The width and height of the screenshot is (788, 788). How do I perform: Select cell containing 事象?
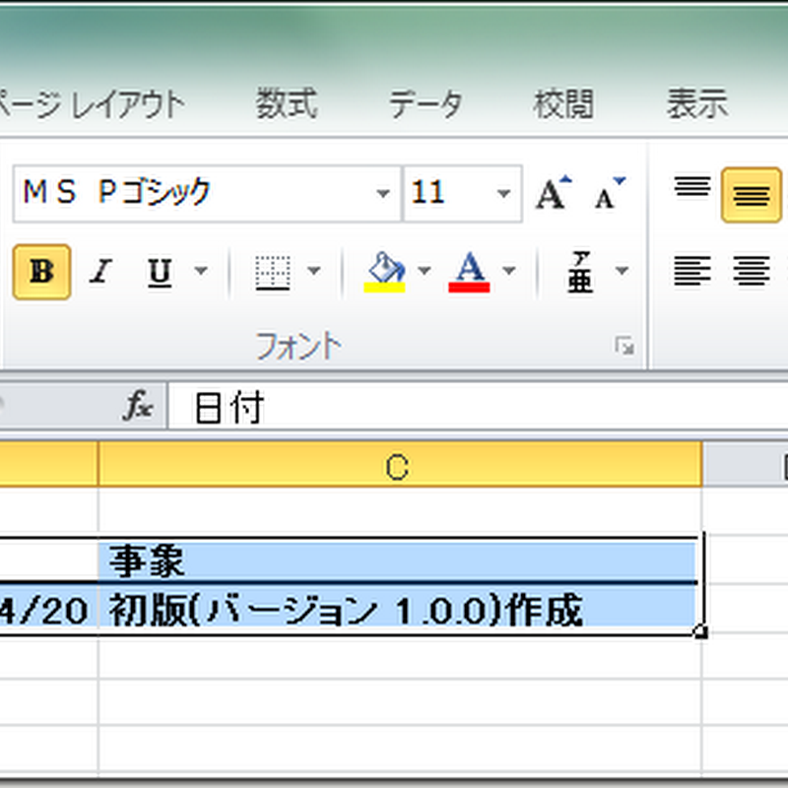[x=400, y=560]
